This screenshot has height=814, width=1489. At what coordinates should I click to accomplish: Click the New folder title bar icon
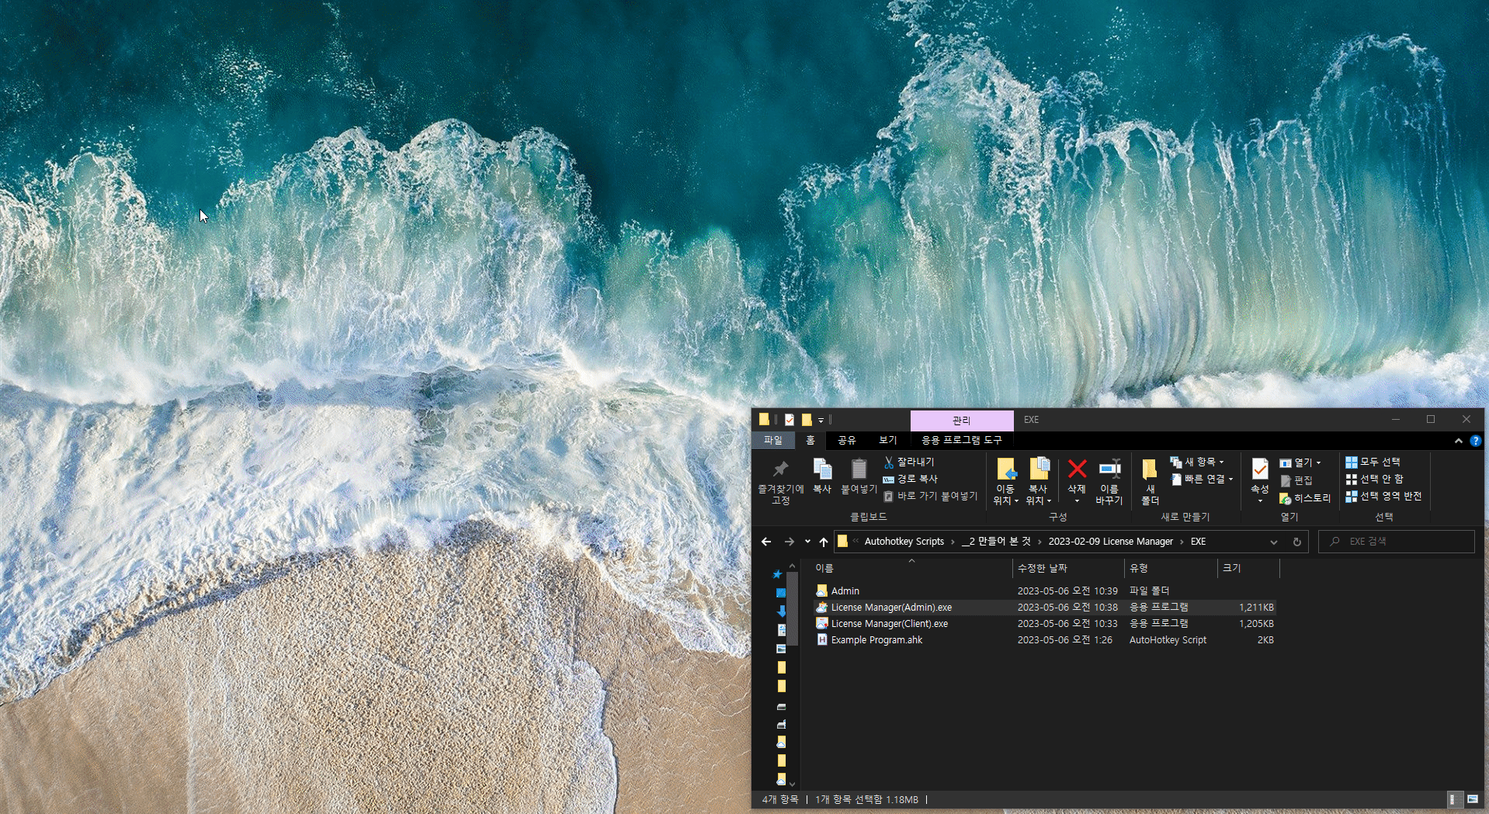pyautogui.click(x=807, y=420)
